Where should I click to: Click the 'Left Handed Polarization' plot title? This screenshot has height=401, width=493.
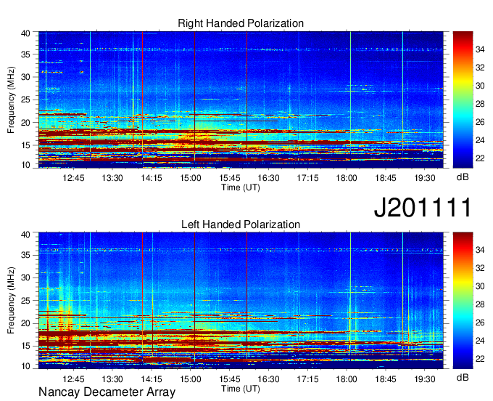click(x=241, y=224)
